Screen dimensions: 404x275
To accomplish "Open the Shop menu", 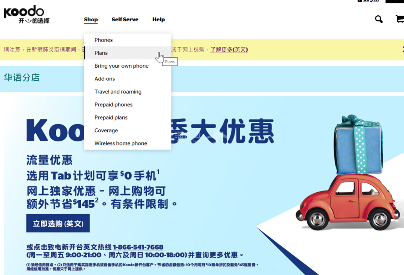I will [x=91, y=19].
